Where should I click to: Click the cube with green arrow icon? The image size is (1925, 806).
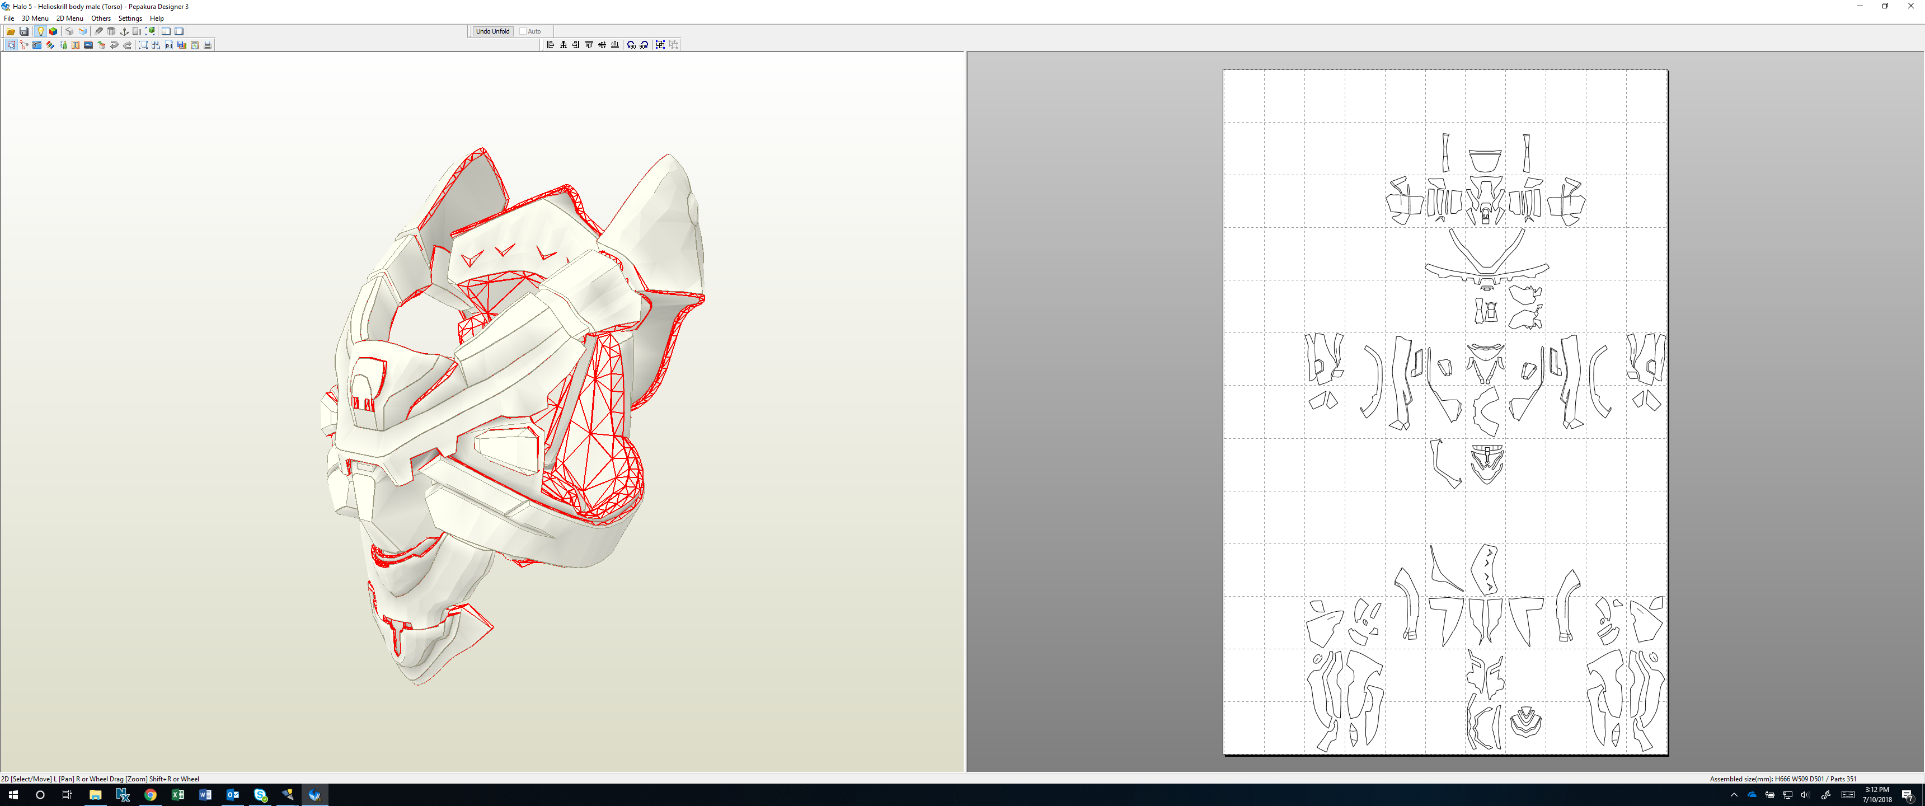point(102,45)
